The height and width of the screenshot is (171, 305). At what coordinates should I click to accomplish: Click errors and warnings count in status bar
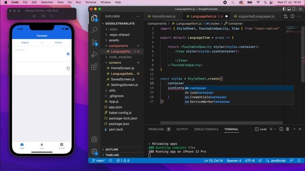[x=123, y=161]
